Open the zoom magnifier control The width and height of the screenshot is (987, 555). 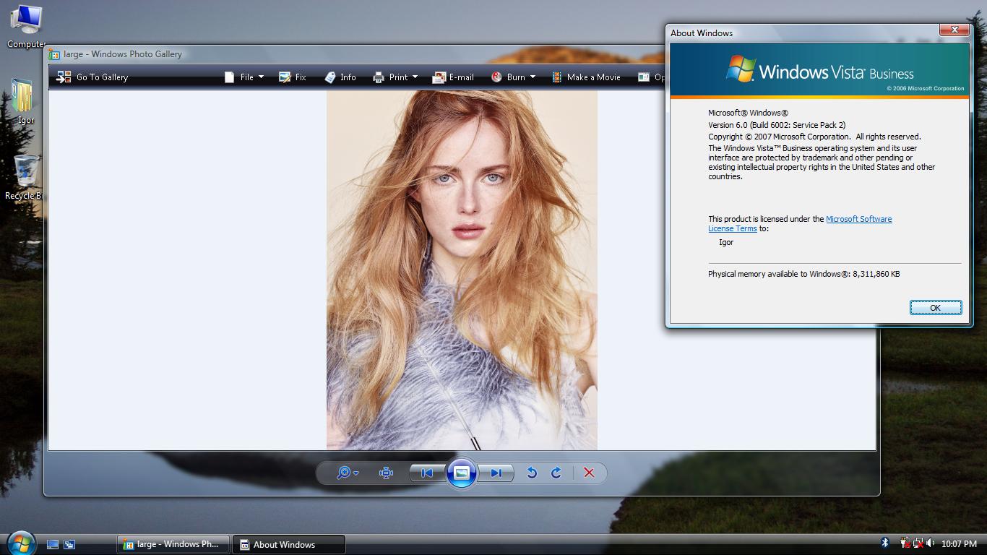pos(347,473)
